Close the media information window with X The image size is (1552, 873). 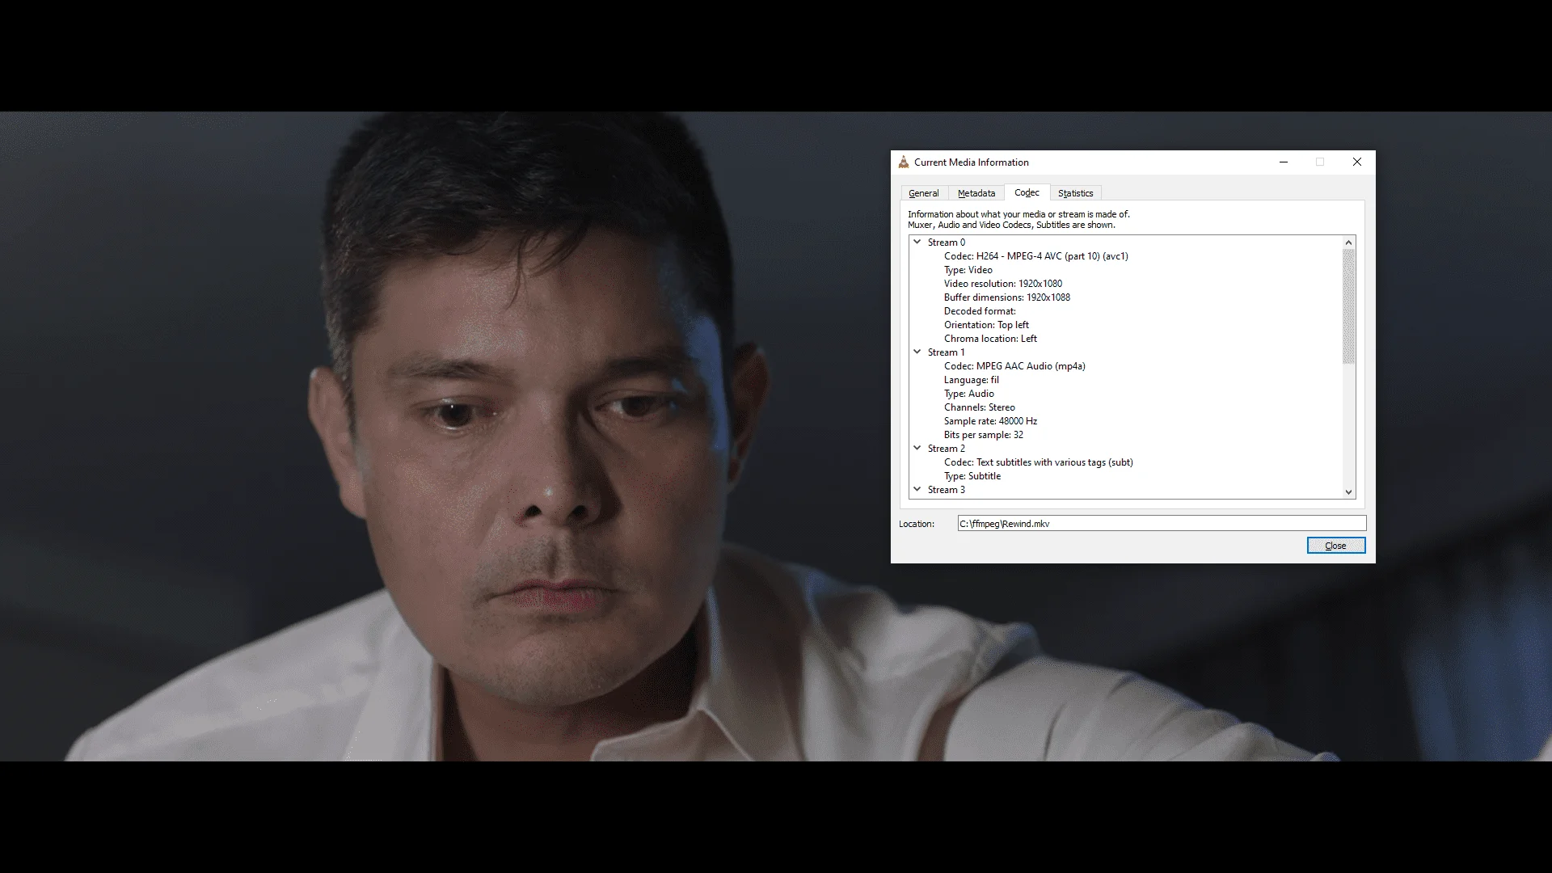(1357, 162)
